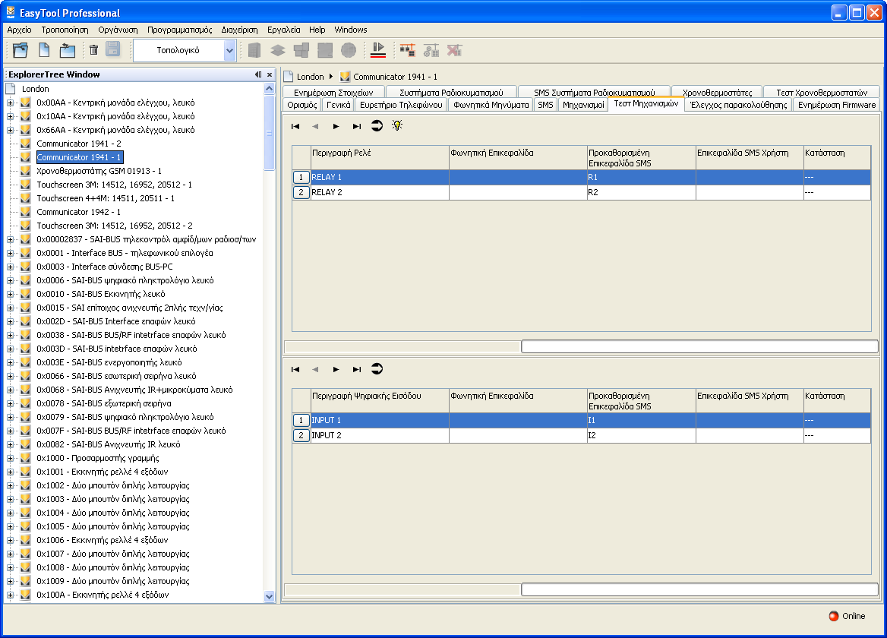Switch to the Ορισμός tab
Screen dimensions: 887x638
302,105
